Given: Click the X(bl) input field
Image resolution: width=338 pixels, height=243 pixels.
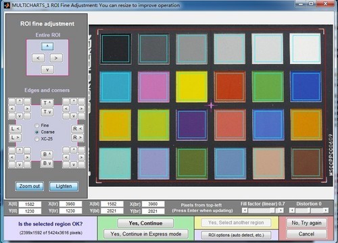Looking at the screenshot, I should click(112, 204).
